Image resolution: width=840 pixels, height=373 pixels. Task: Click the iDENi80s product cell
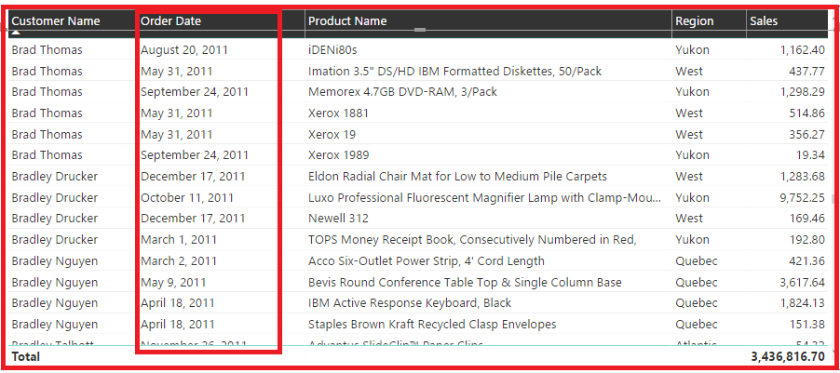(x=332, y=49)
